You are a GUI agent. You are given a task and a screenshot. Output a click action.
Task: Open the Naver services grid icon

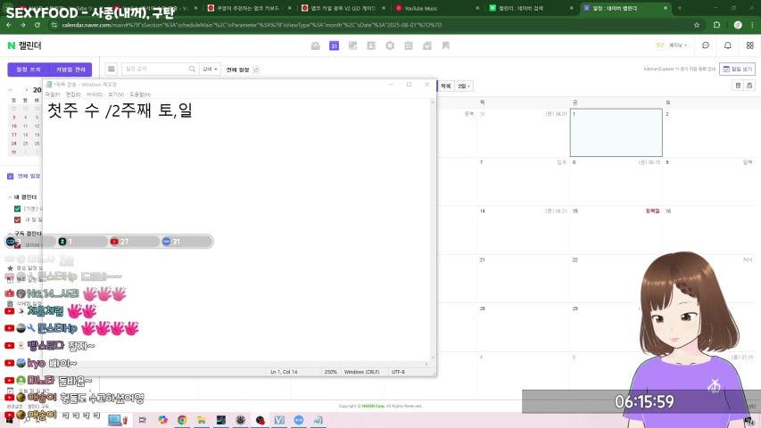click(749, 45)
